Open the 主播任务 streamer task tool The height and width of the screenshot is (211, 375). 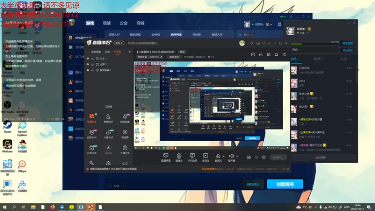point(125,150)
